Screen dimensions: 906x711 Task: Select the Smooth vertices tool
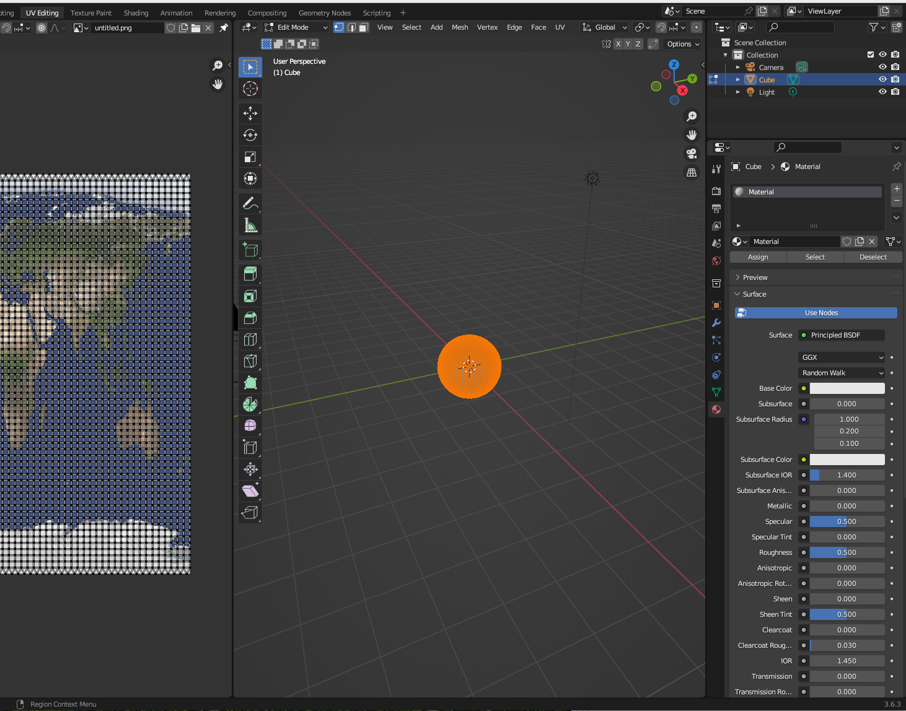click(250, 425)
